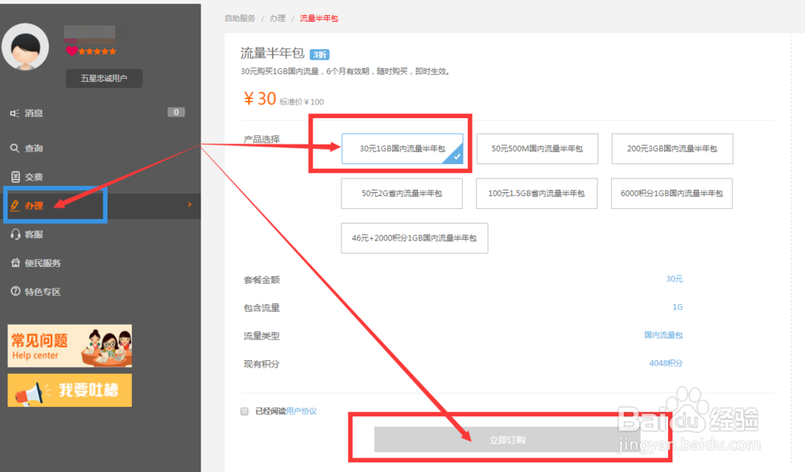The width and height of the screenshot is (805, 472).
Task: Open the 常见问题 Help center banner
Action: click(69, 346)
